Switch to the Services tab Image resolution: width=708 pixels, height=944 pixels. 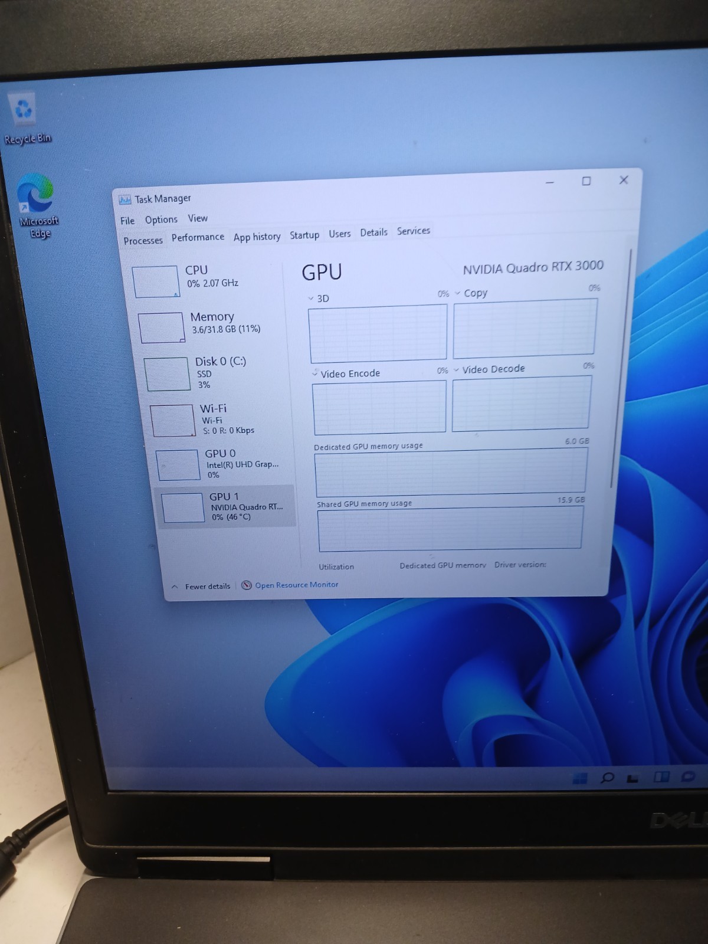click(x=414, y=231)
